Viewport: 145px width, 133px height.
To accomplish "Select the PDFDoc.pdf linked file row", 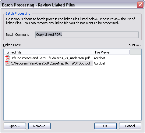I will 72,63.
